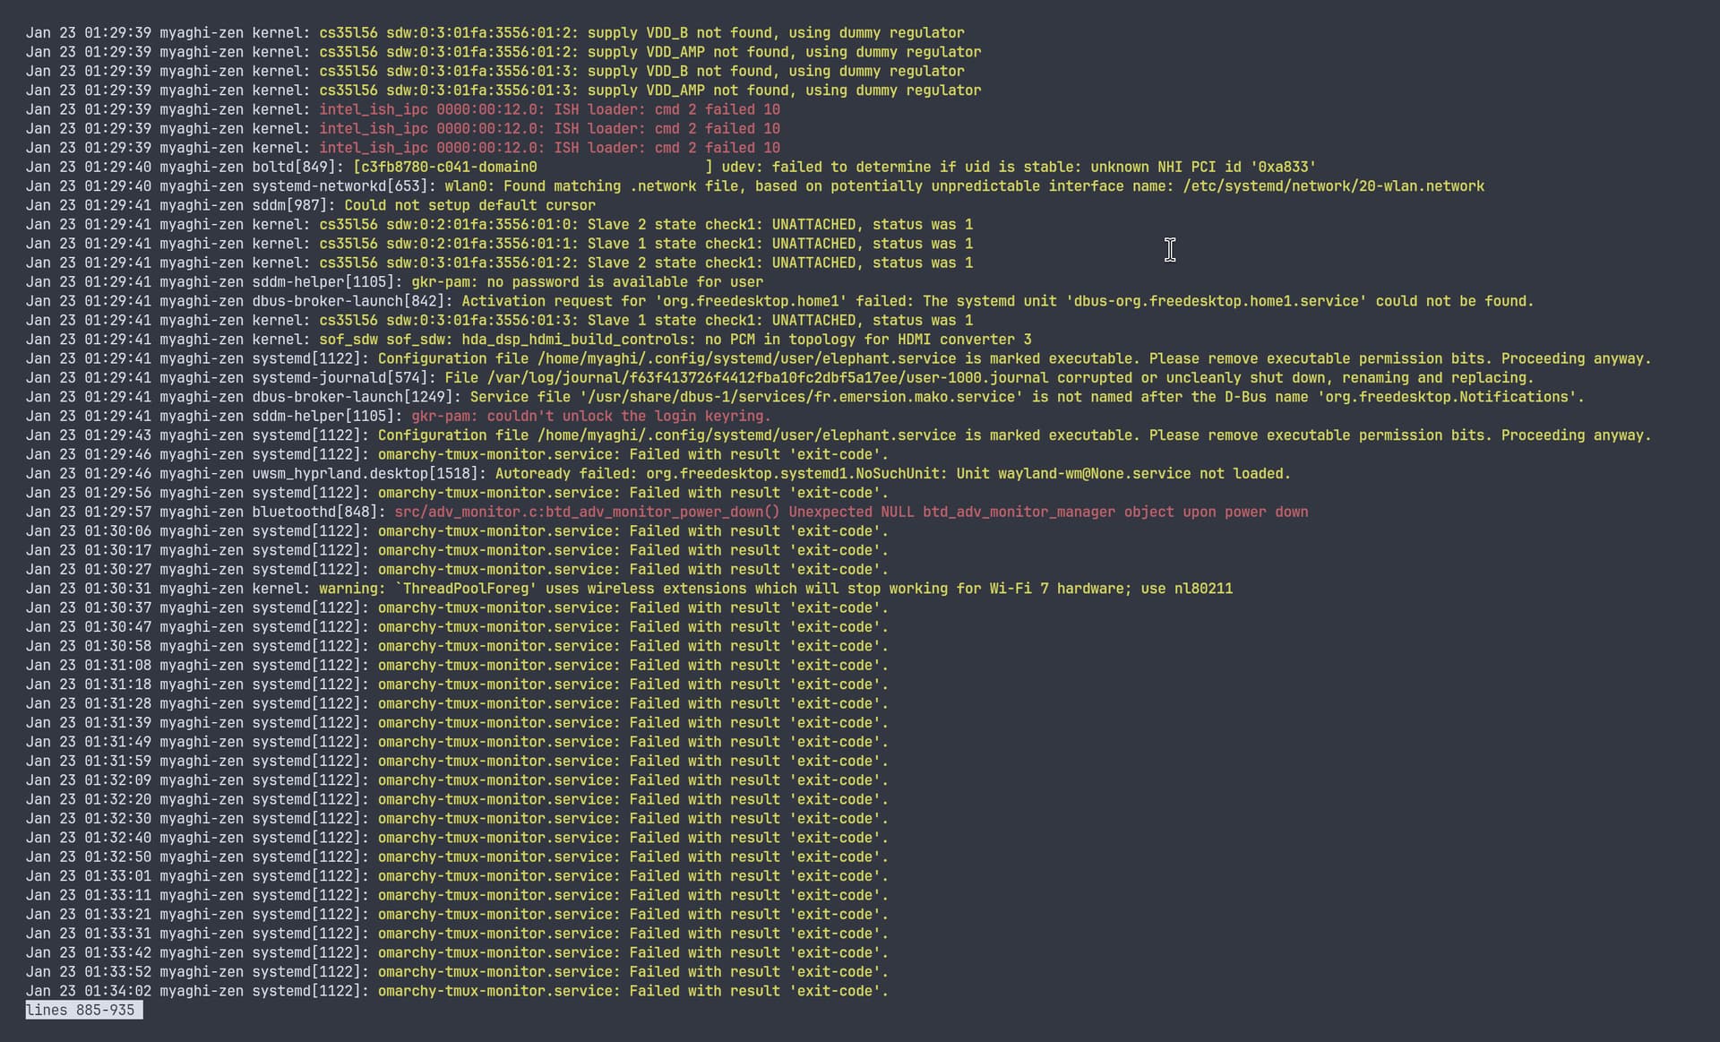Click the bluetoothd adv_monitor NULL error line
Viewport: 1720px width, 1042px height.
pos(850,512)
